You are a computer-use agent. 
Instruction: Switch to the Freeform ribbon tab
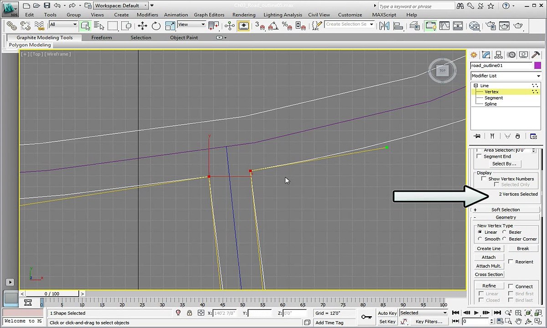[102, 37]
